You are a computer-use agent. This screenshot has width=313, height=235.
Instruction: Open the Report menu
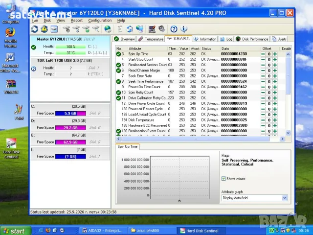(x=77, y=21)
